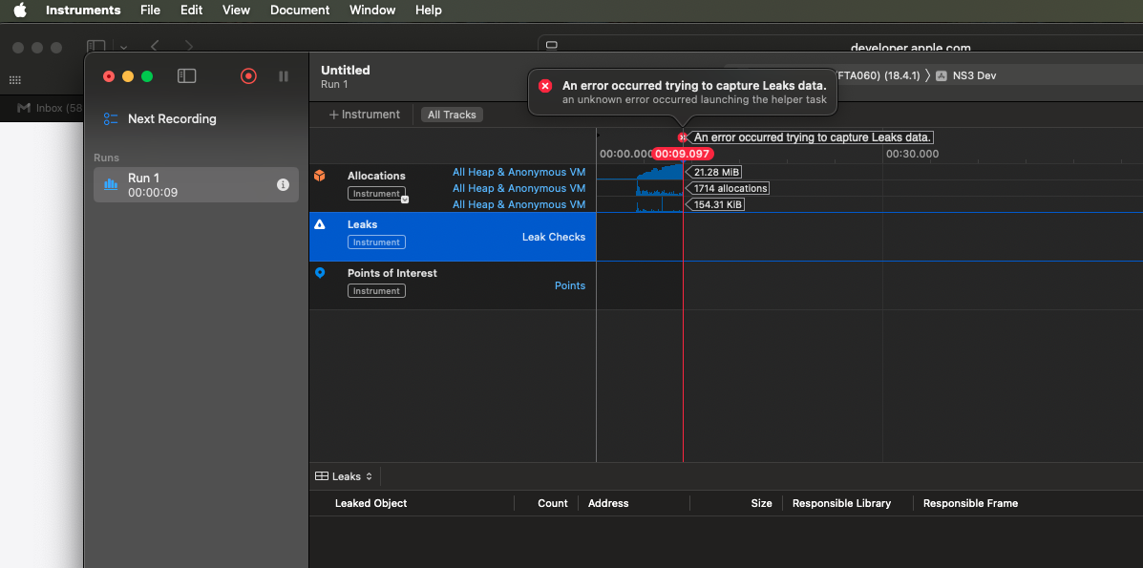Image resolution: width=1143 pixels, height=568 pixels.
Task: Toggle the Instruments sidebar panel icon
Action: tap(186, 75)
